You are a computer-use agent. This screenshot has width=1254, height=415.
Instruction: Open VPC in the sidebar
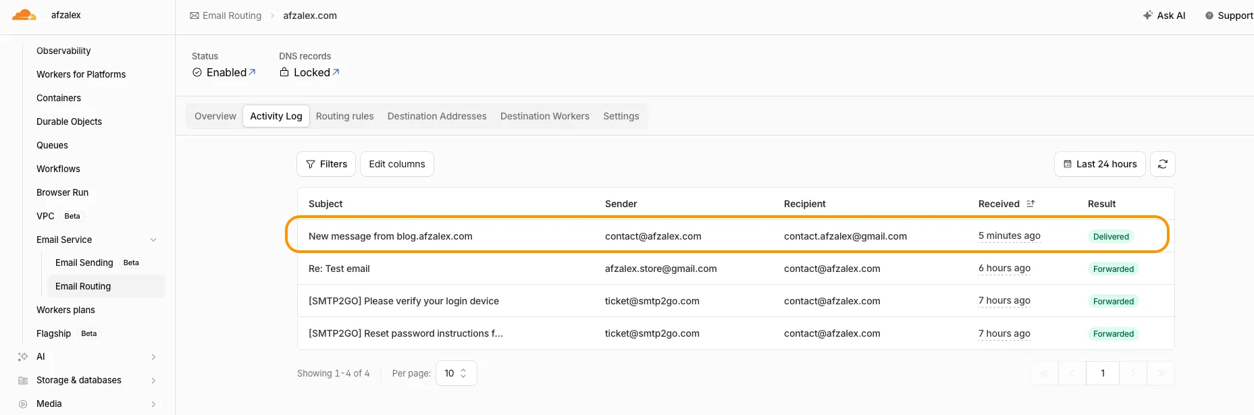click(x=45, y=216)
